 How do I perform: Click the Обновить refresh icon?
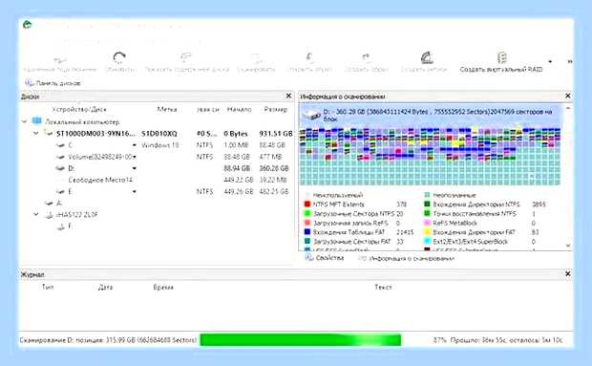119,57
